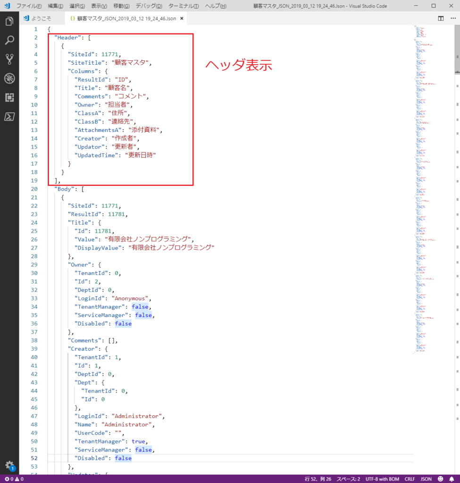Click the "DisplayValue" key on line 27
Screen dimensions: 460x483
(98, 248)
